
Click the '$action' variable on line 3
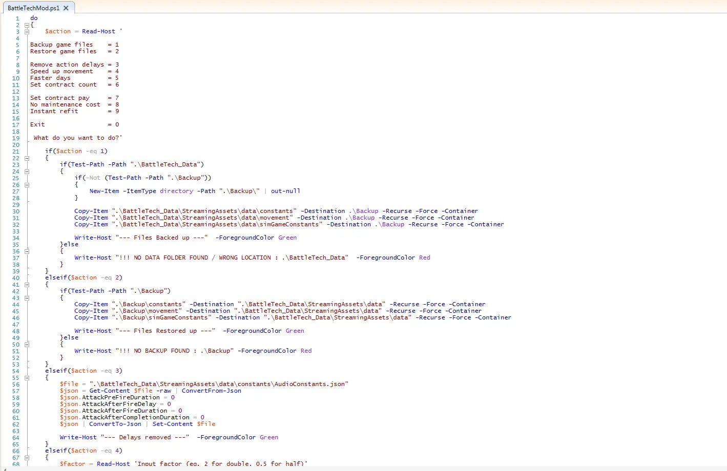coord(58,31)
